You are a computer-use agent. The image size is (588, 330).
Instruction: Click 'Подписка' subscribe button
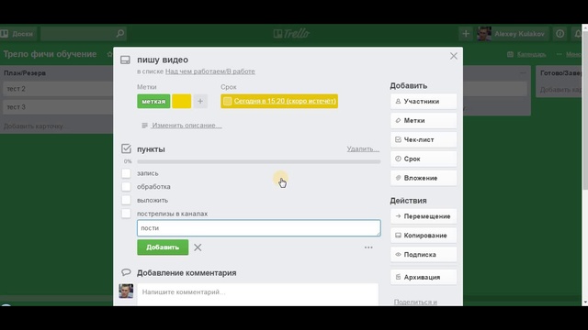click(x=424, y=255)
